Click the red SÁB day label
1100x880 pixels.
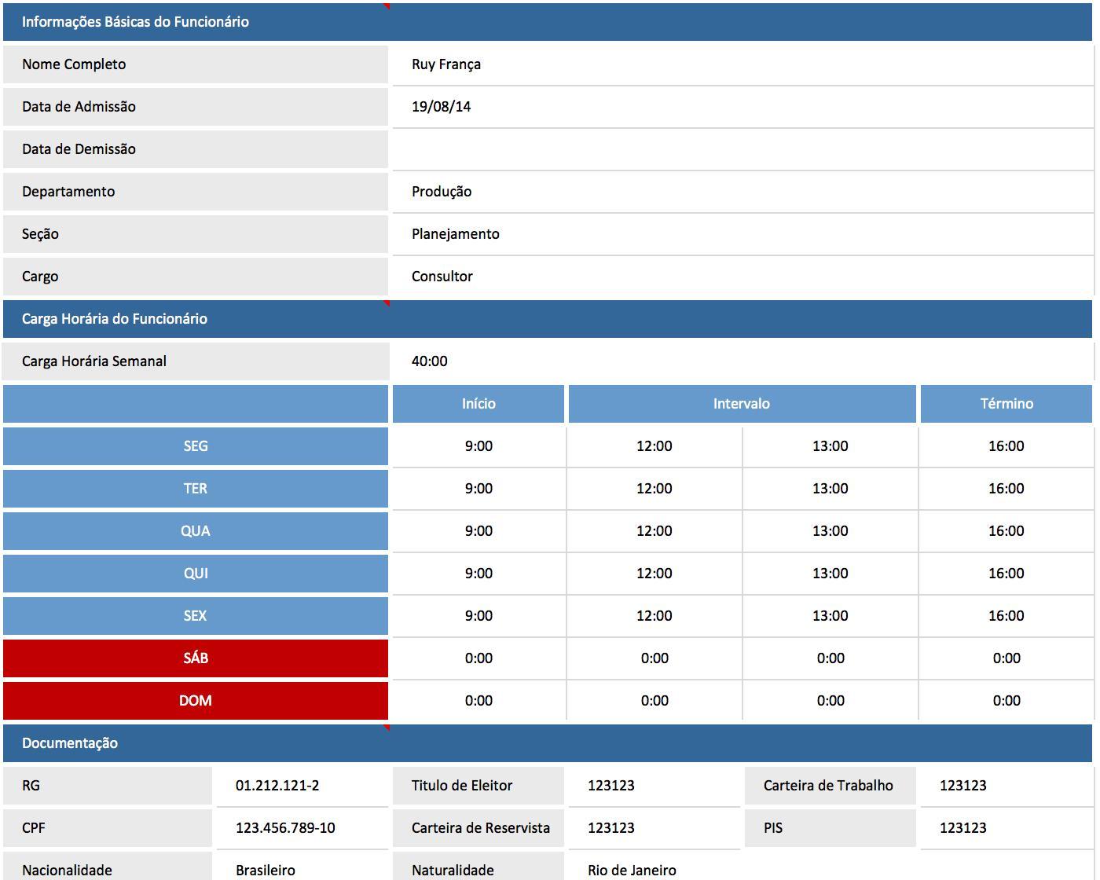196,658
